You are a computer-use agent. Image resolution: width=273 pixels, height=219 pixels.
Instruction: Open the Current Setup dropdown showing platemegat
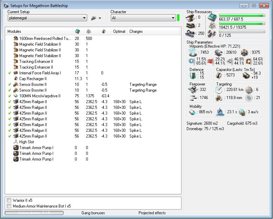[47, 18]
